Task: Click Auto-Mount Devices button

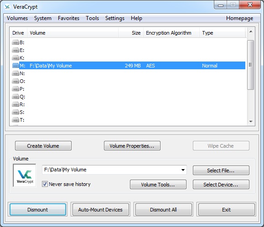Action: pyautogui.click(x=100, y=210)
